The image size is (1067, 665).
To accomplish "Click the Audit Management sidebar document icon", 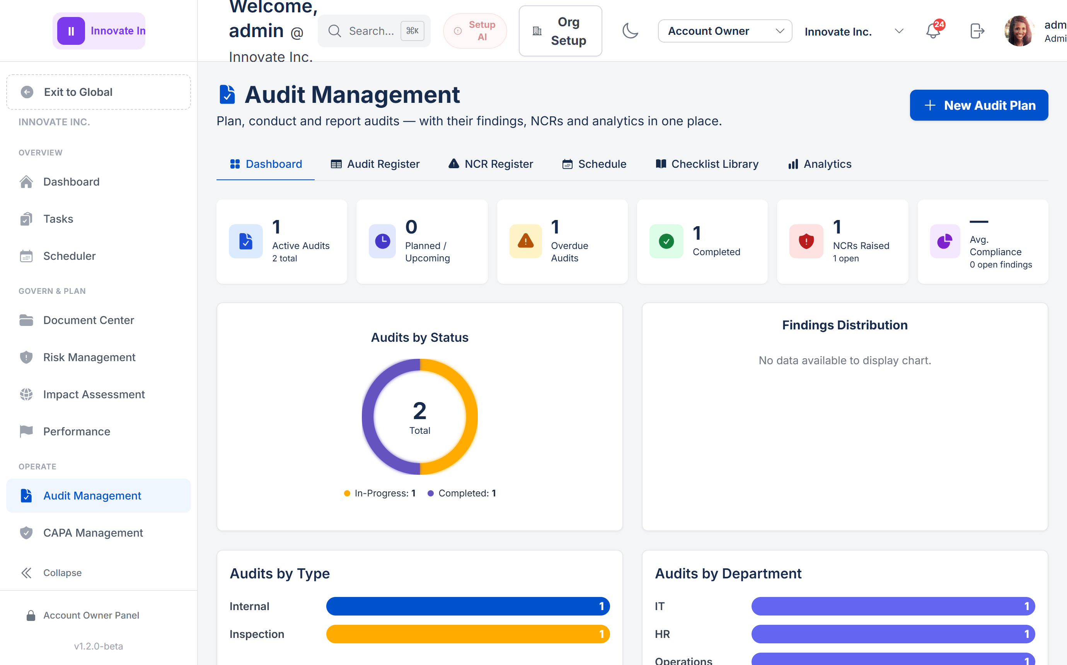I will 26,496.
